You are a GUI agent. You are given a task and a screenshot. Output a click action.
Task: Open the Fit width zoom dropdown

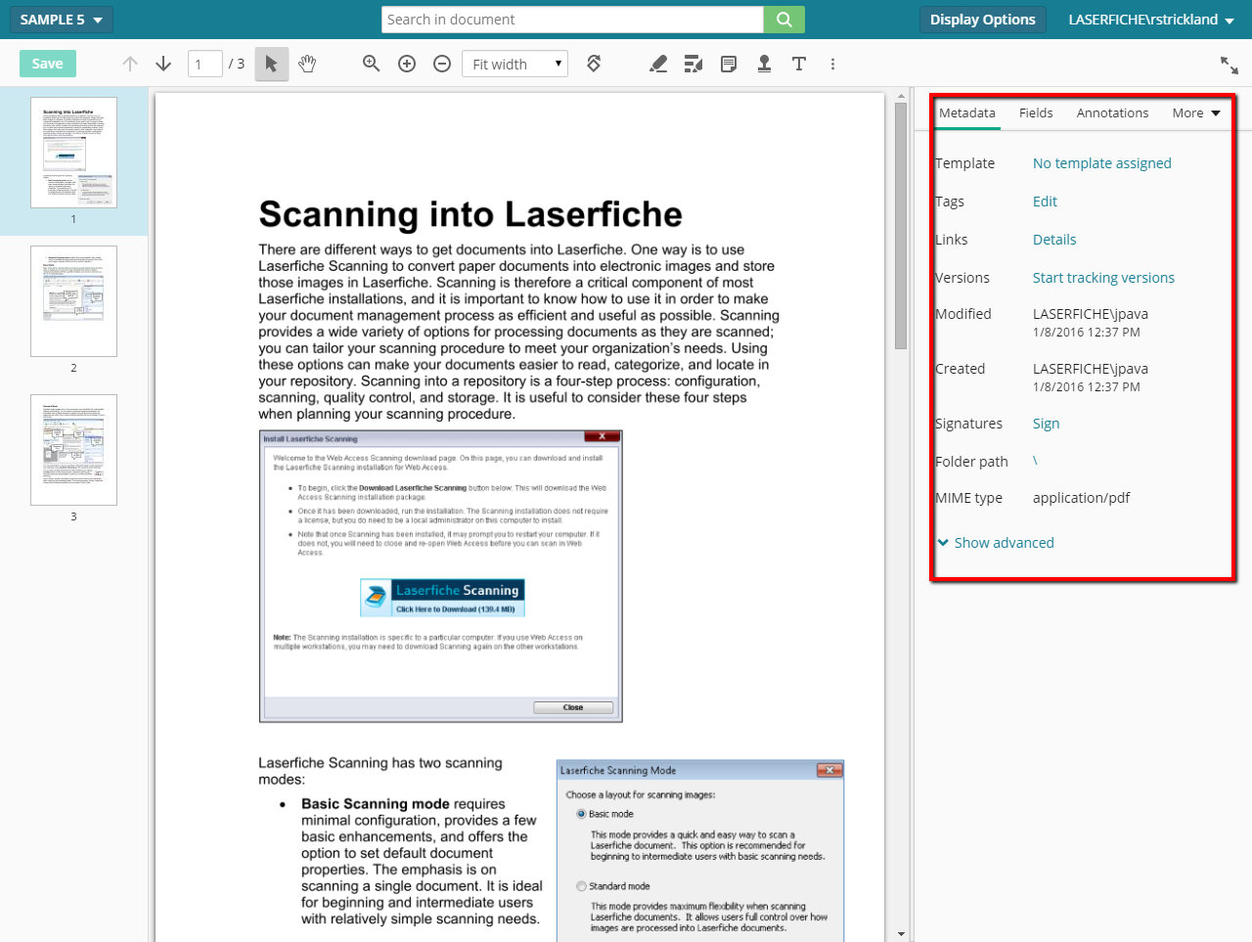click(514, 64)
